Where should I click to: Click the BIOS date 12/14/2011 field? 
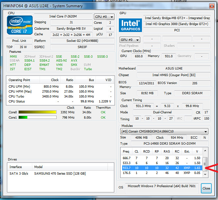point(147,83)
